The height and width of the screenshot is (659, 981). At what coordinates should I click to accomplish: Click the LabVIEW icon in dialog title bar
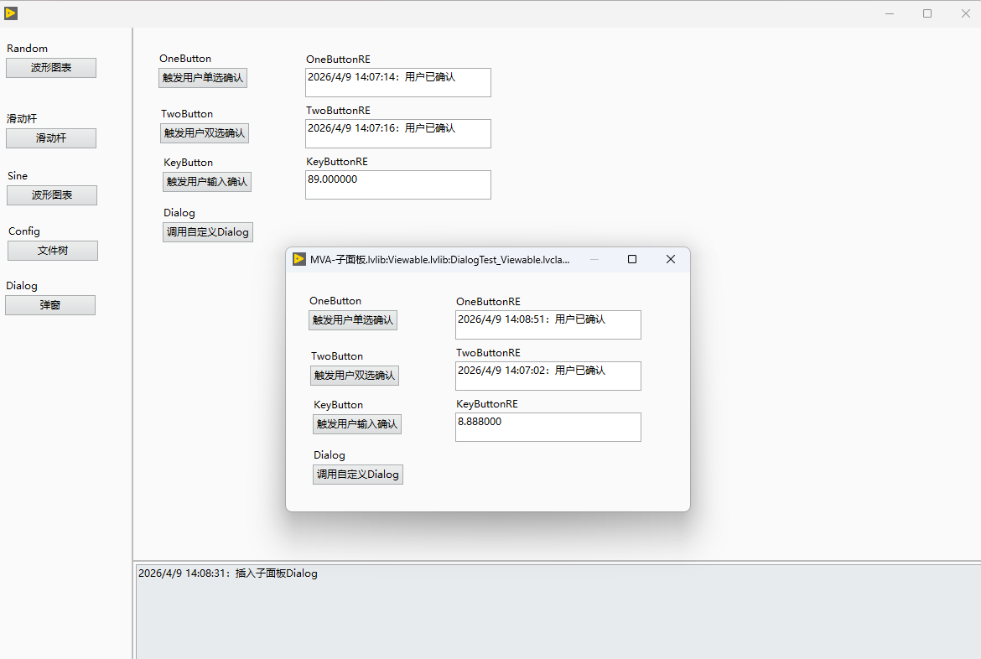click(x=299, y=259)
